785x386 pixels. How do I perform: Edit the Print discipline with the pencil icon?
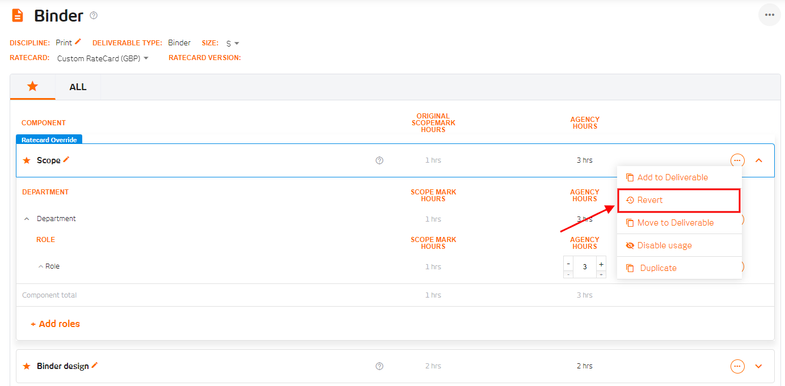pyautogui.click(x=78, y=41)
